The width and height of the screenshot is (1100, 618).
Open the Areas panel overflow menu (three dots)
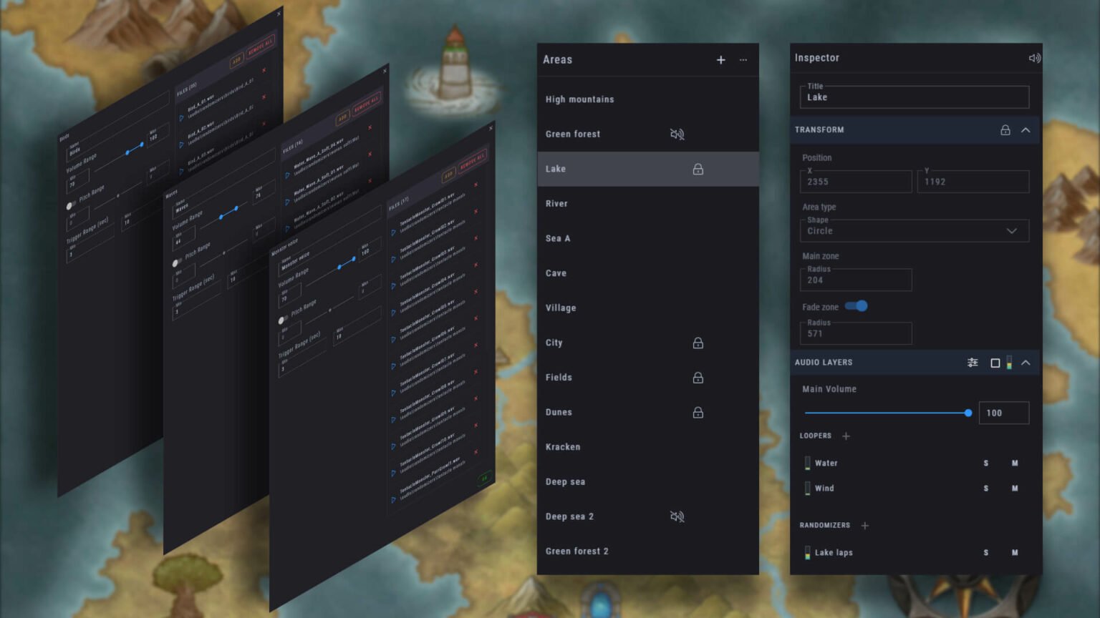pos(743,60)
